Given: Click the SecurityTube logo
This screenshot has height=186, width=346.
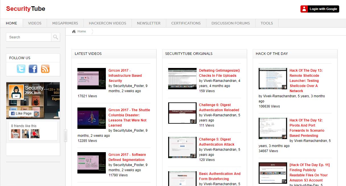Looking at the screenshot, I should click(x=26, y=9).
